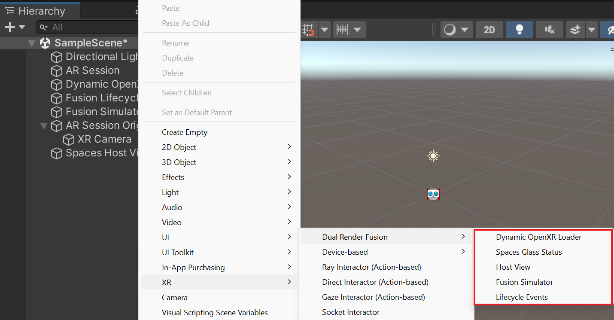This screenshot has height=320, width=614.
Task: Click the cube icon of AR Session
Action: [57, 71]
